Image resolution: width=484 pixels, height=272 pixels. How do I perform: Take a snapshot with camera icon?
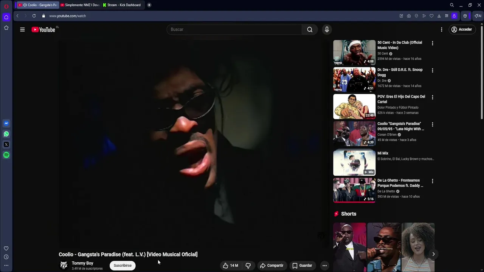[x=409, y=16]
